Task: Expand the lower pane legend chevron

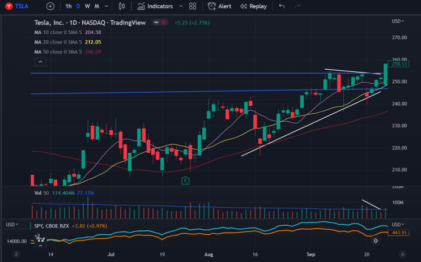Action: coord(40,246)
